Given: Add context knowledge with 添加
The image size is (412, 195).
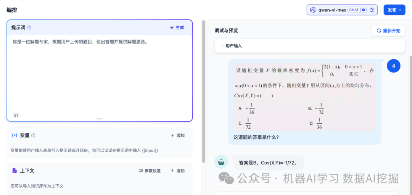Looking at the screenshot, I should 177,171.
